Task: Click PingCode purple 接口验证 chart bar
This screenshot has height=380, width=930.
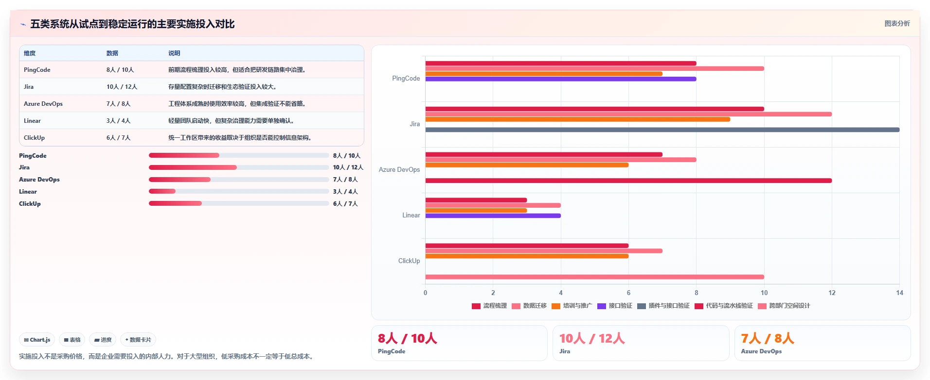Action: (561, 79)
